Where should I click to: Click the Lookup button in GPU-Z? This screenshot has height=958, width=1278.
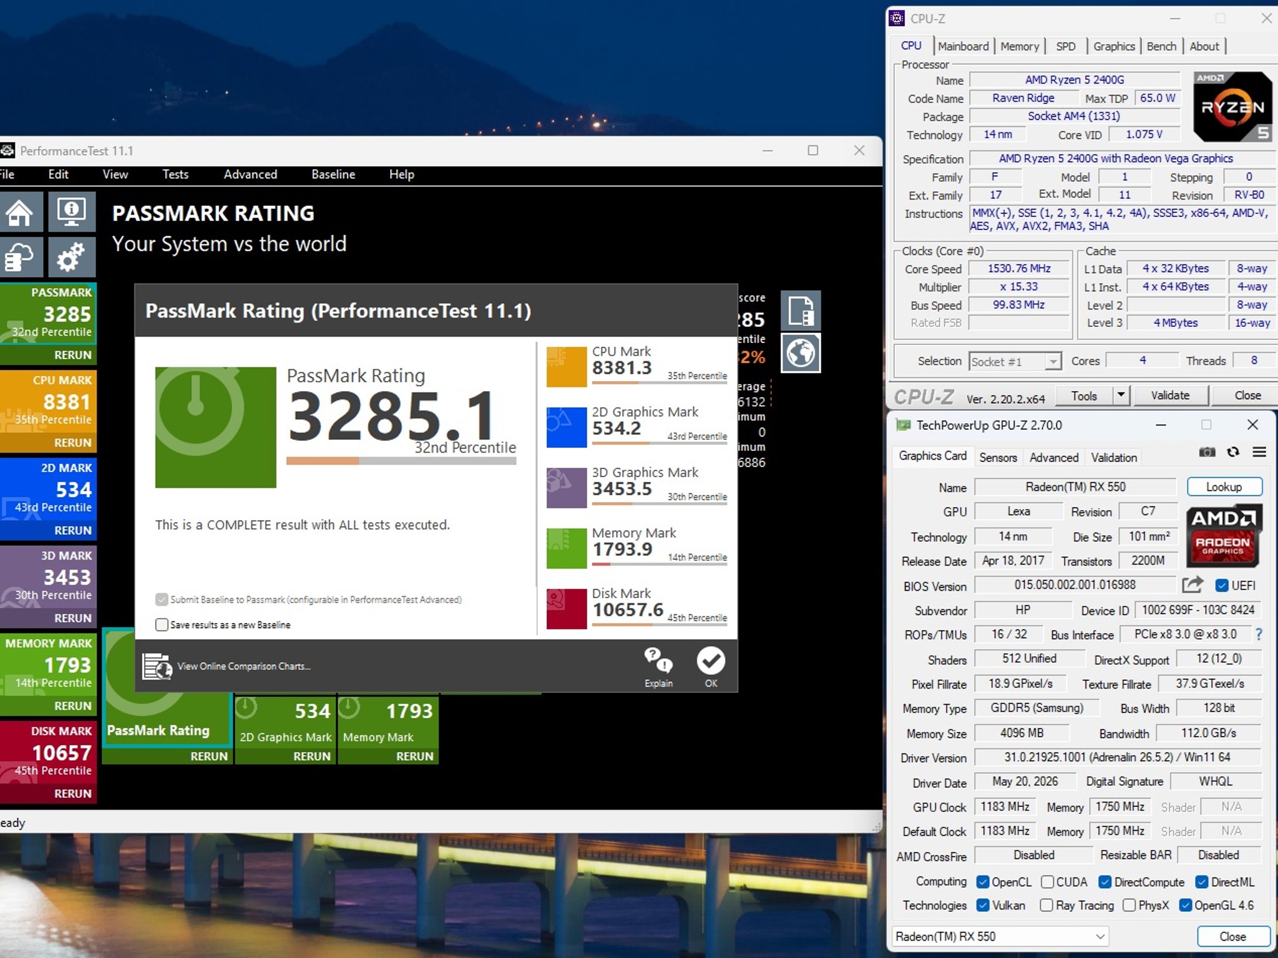pyautogui.click(x=1224, y=486)
